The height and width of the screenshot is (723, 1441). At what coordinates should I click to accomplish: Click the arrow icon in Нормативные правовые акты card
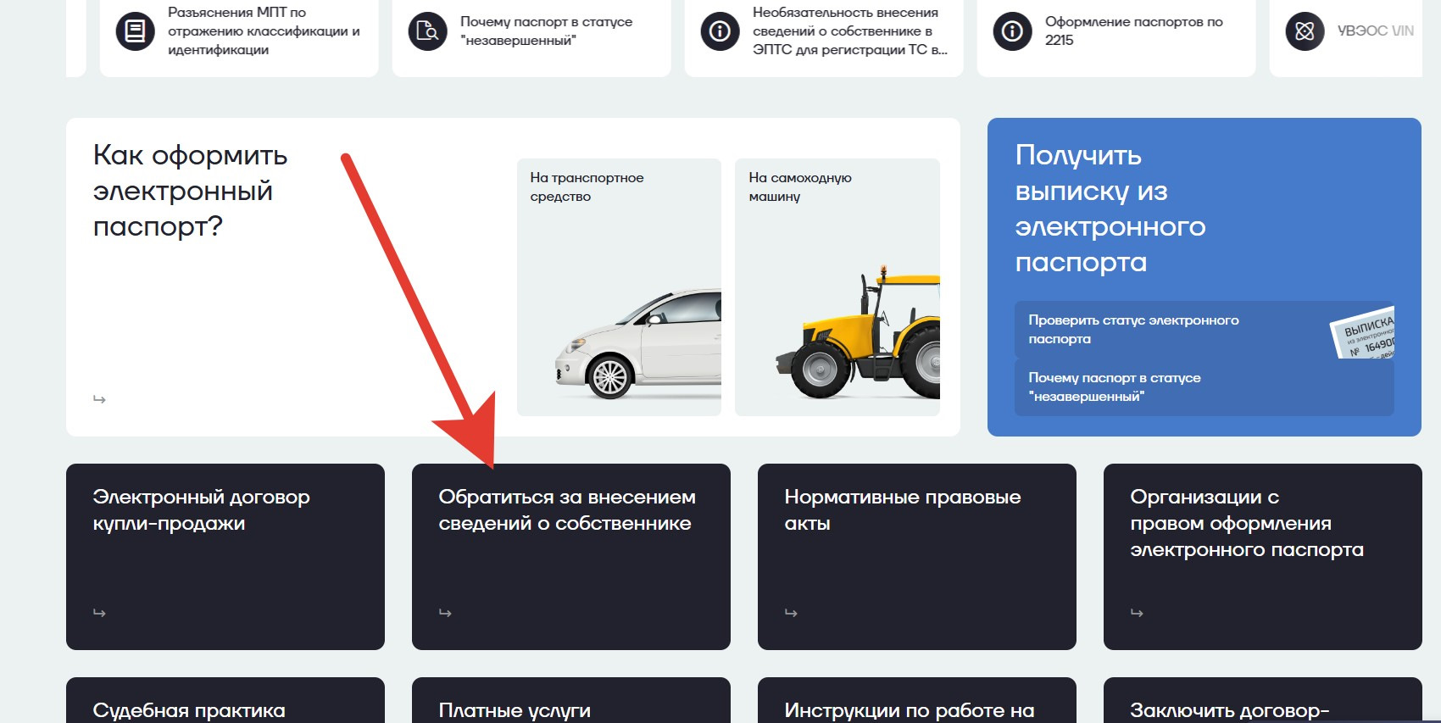click(791, 613)
